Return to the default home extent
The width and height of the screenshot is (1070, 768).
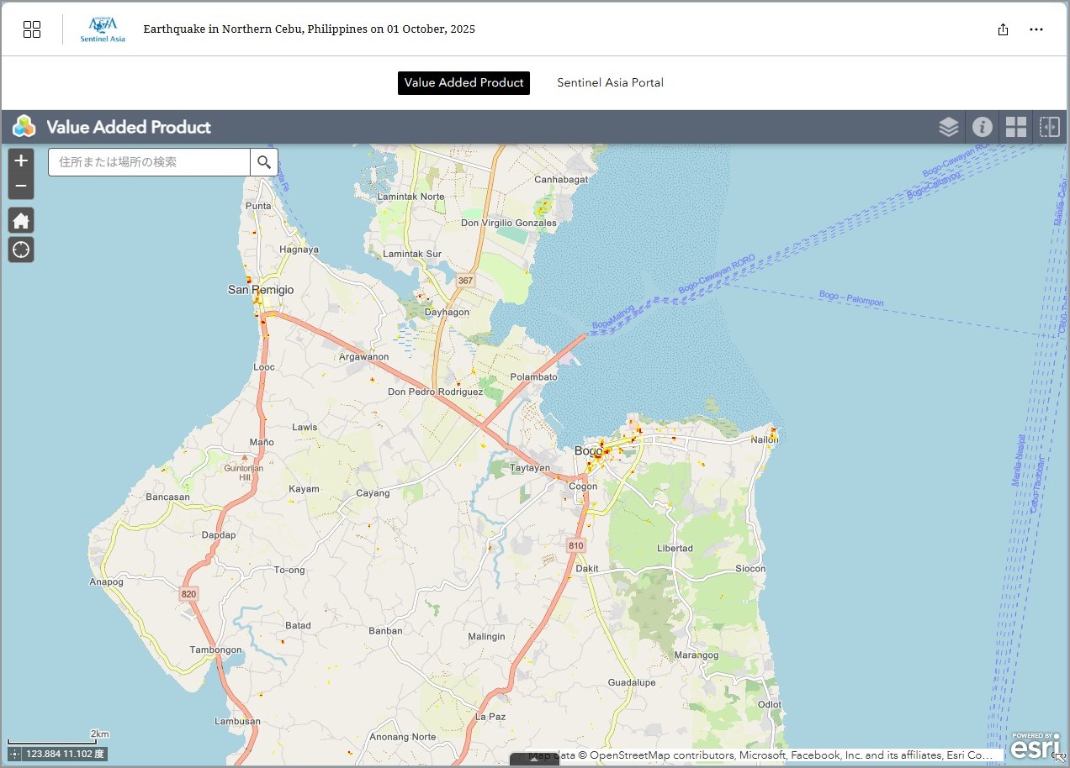tap(21, 221)
